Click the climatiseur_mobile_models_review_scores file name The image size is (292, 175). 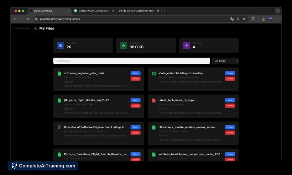coord(187,127)
